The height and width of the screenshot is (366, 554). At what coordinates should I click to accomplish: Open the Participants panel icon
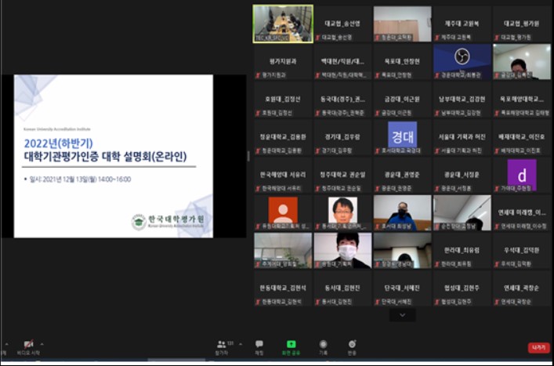click(222, 344)
